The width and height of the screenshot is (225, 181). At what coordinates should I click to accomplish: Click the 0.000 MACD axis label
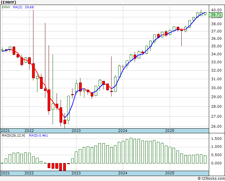216,163
